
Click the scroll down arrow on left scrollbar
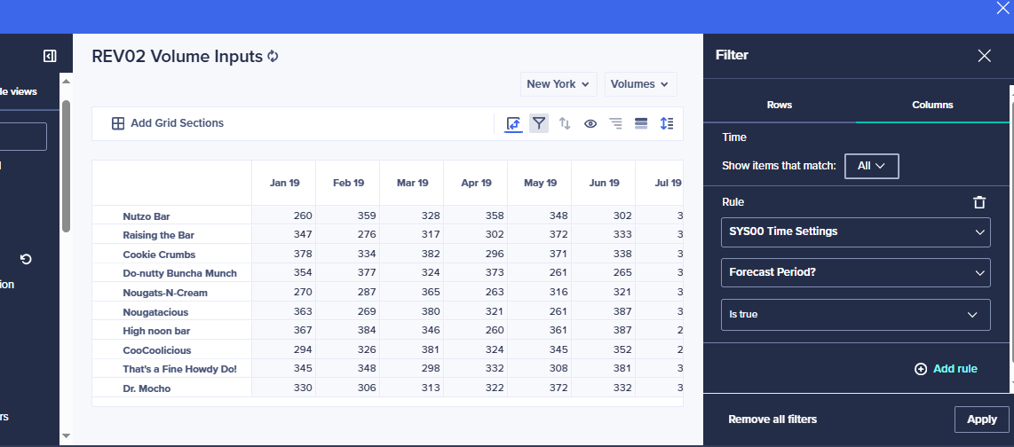coord(66,436)
